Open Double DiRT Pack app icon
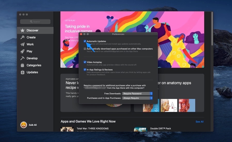Screen dimensions: 232x142 coord(140,129)
